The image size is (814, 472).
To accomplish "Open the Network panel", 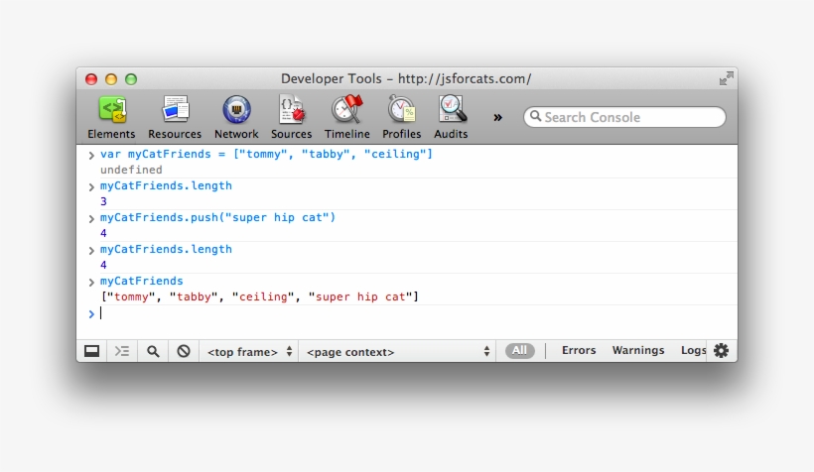I will tap(236, 118).
